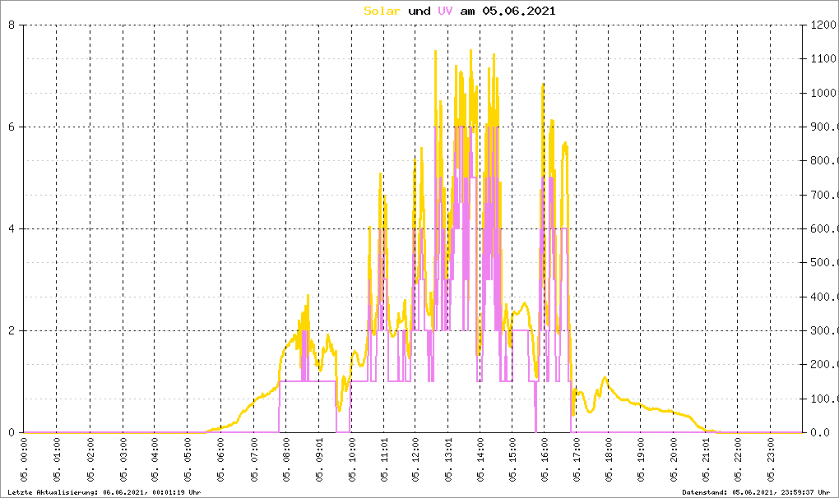Viewport: 839px width, 498px height.
Task: Click the right axis label '100.0'
Action: coord(823,399)
